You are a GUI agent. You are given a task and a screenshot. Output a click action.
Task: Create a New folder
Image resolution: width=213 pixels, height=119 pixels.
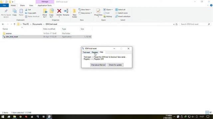click(75, 13)
